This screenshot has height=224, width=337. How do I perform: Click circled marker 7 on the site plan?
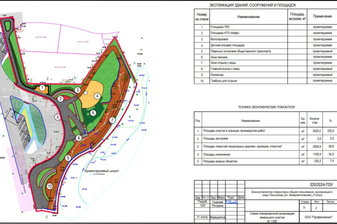(112, 120)
